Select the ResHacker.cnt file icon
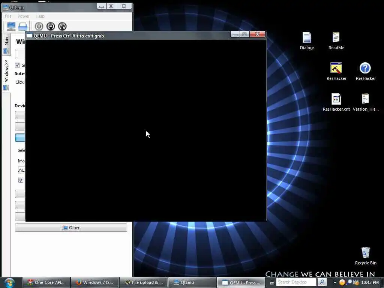384x288 pixels. [x=336, y=102]
